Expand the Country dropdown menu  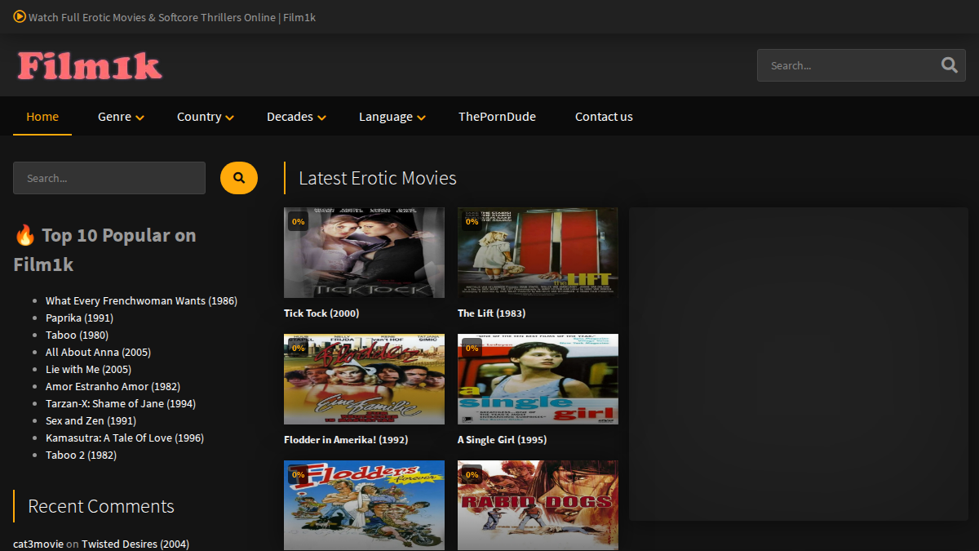pos(206,117)
